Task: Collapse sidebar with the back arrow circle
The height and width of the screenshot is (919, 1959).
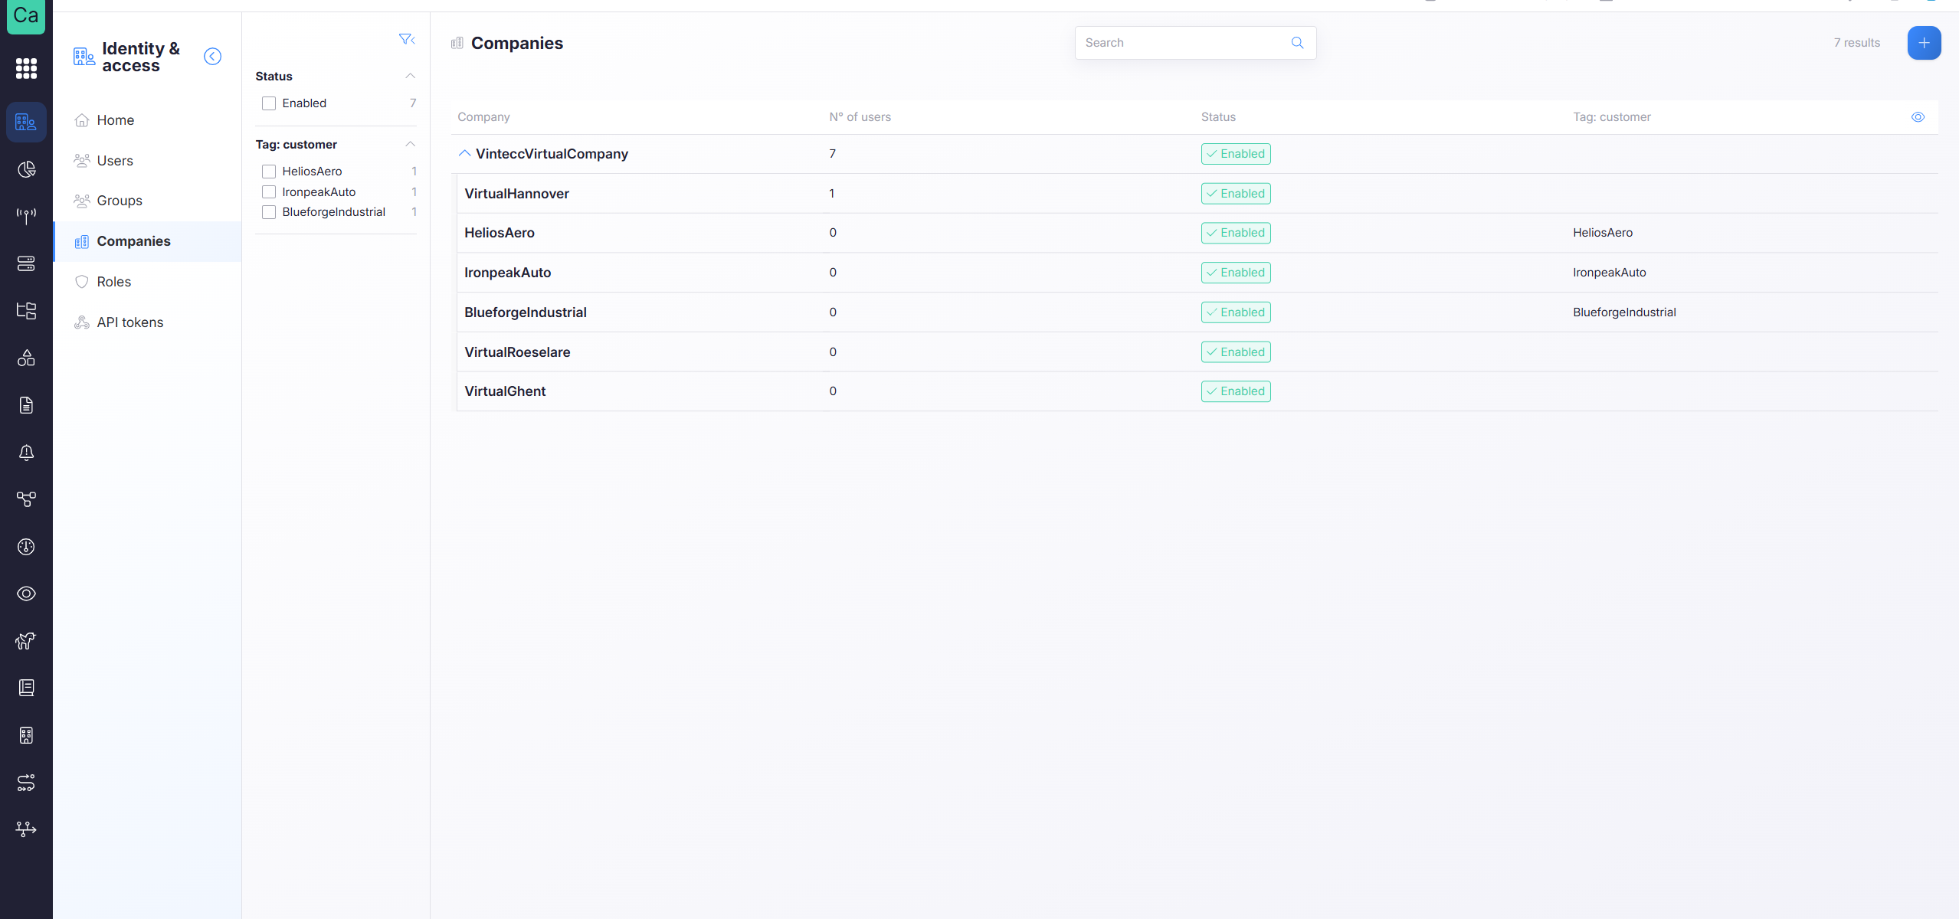Action: (212, 57)
